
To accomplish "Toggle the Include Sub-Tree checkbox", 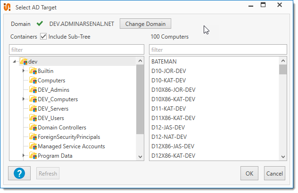I will pos(43,37).
